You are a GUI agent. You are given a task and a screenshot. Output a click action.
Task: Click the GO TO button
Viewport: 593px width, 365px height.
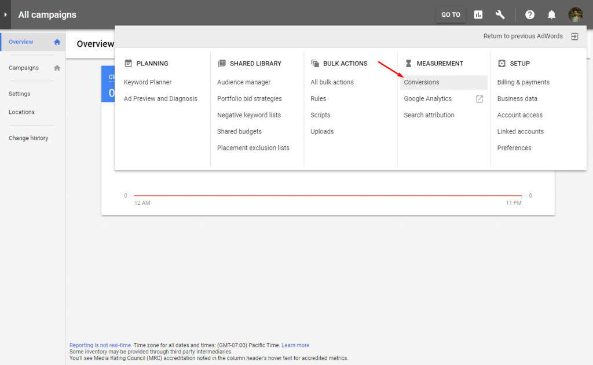(451, 14)
